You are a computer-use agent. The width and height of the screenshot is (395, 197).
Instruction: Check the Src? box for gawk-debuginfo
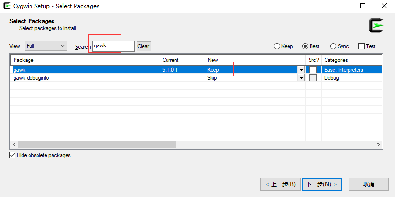[x=313, y=77]
